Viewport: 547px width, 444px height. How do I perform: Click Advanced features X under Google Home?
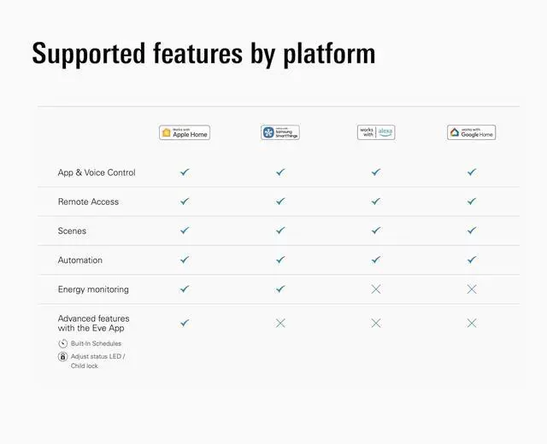coord(472,323)
